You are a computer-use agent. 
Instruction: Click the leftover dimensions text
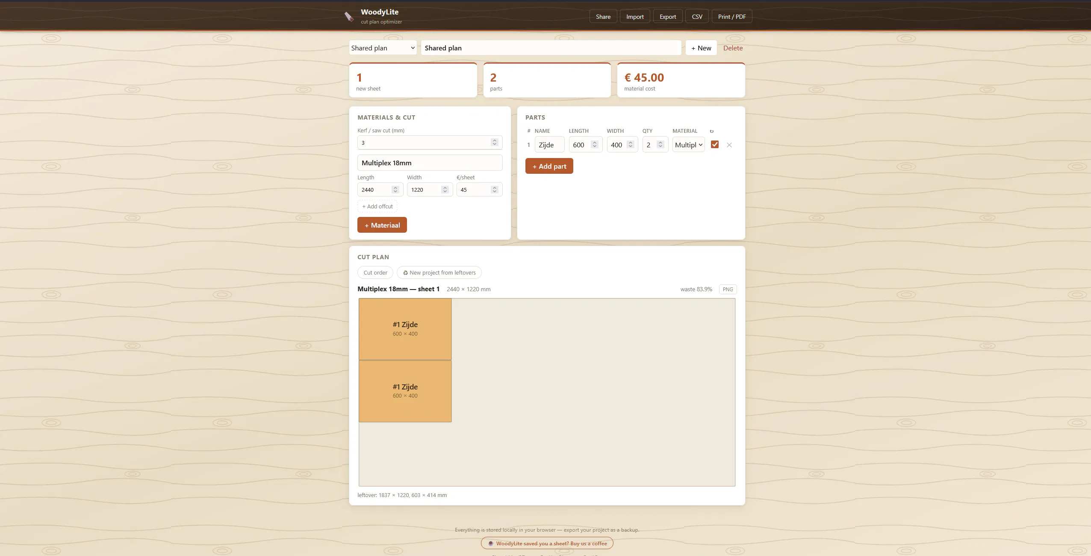pos(402,495)
